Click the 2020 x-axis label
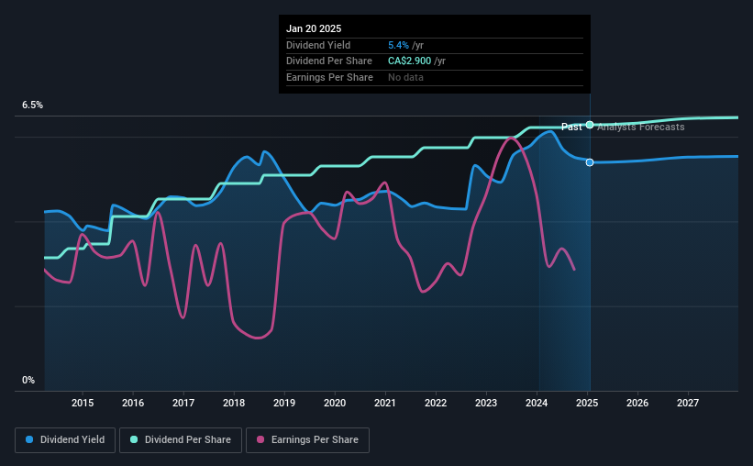 pyautogui.click(x=335, y=403)
